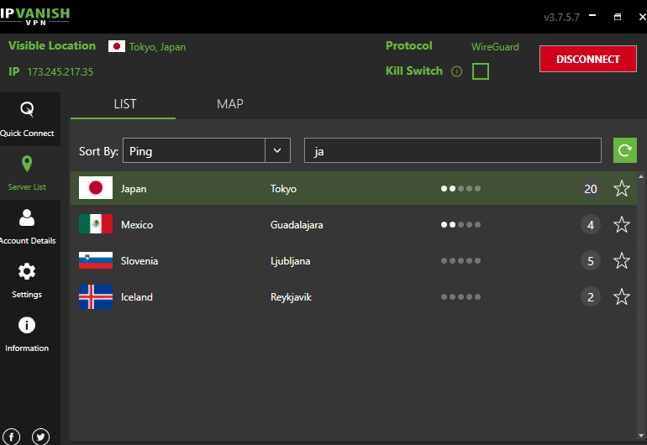The image size is (647, 445).
Task: Open Account Details in the sidebar
Action: [x=27, y=227]
